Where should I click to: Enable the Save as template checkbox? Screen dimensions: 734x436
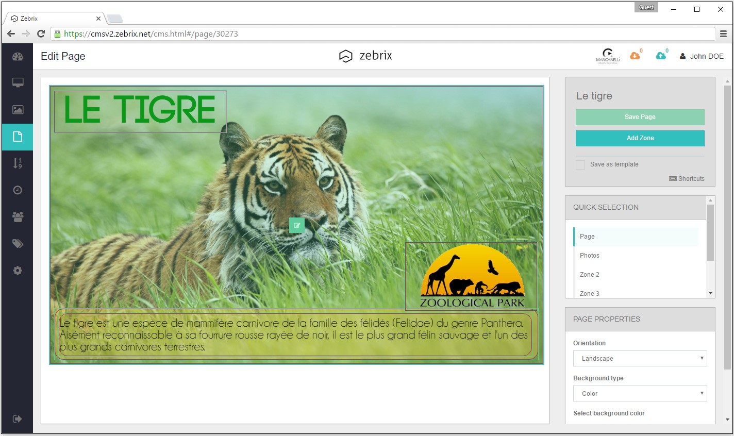pyautogui.click(x=580, y=164)
